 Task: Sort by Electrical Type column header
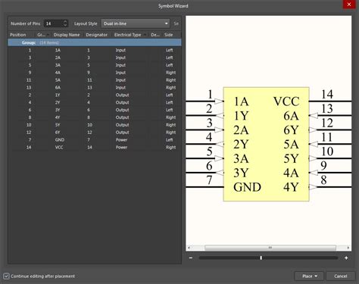128,35
